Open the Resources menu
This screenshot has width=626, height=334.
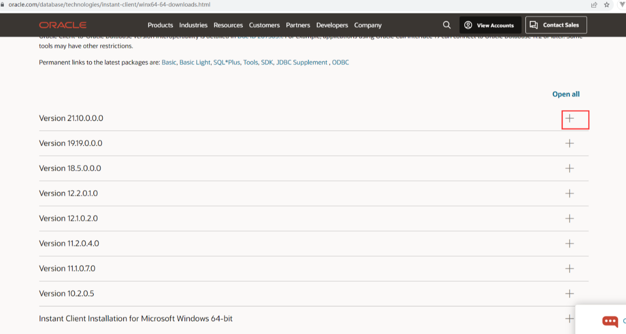click(228, 25)
